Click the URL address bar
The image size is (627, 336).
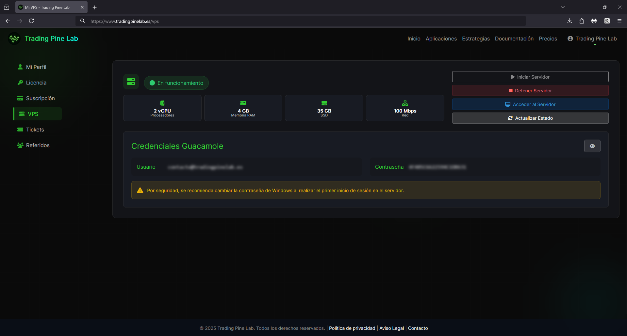click(x=294, y=21)
